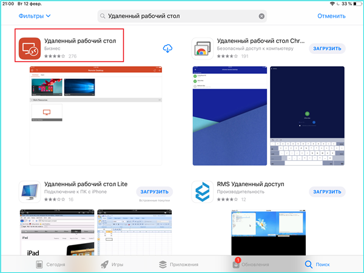This screenshot has height=273, width=364.
Task: Open the Microsoft Remote Desktop app icon
Action: [30, 49]
